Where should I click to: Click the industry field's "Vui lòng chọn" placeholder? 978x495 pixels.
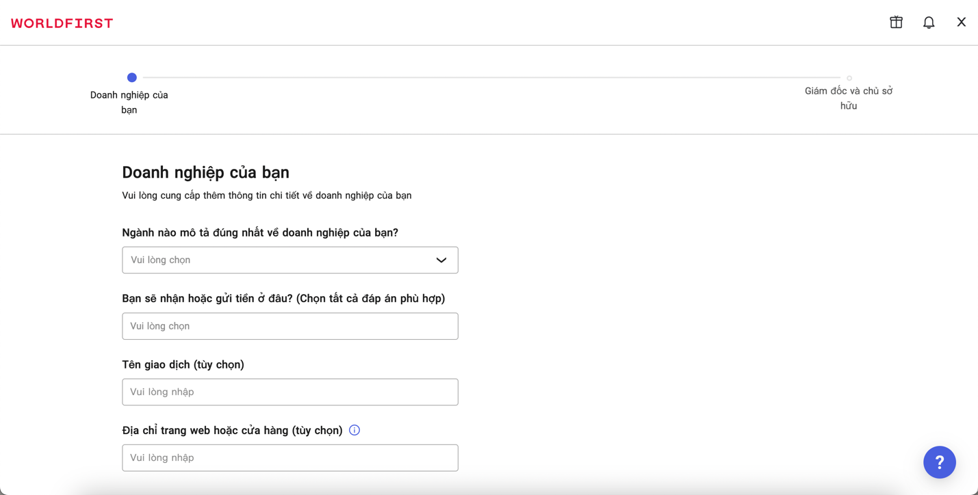tap(161, 260)
